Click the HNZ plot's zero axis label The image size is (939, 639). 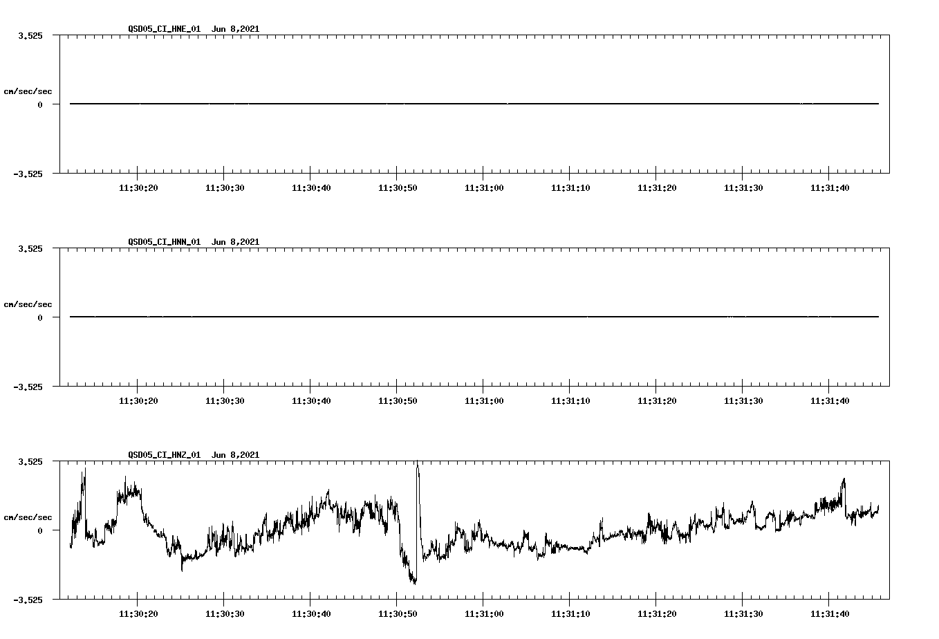(x=40, y=530)
